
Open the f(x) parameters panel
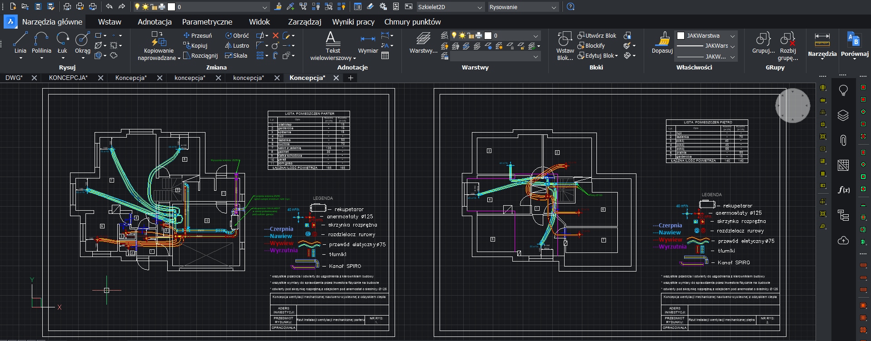[843, 190]
